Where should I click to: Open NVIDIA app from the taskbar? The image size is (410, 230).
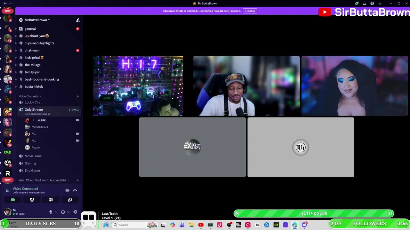click(276, 225)
